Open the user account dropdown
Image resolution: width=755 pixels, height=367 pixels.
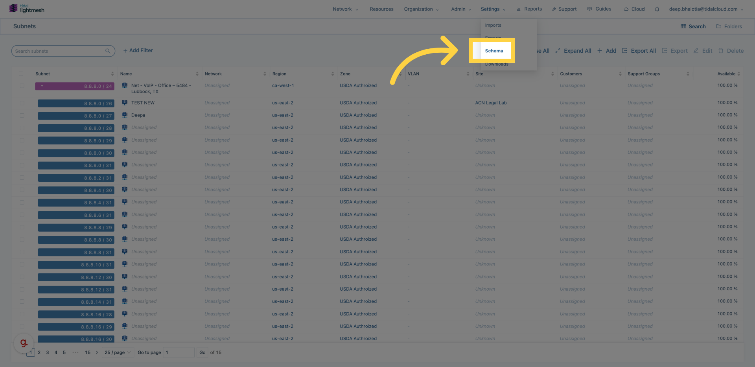(x=706, y=9)
